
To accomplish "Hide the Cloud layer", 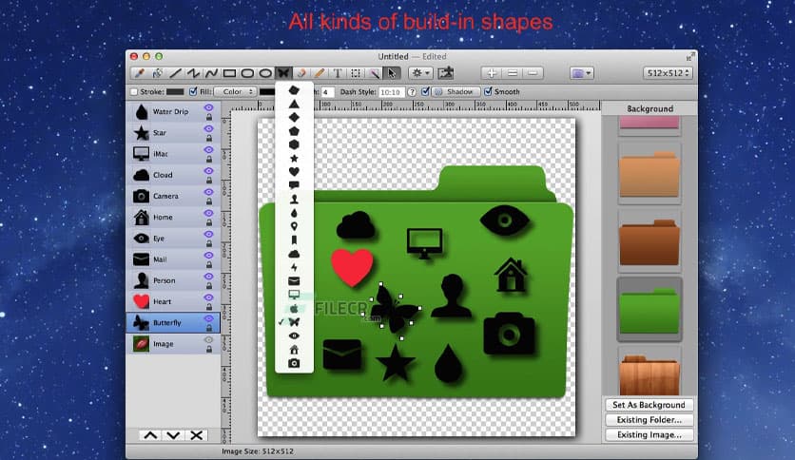I will tap(208, 171).
